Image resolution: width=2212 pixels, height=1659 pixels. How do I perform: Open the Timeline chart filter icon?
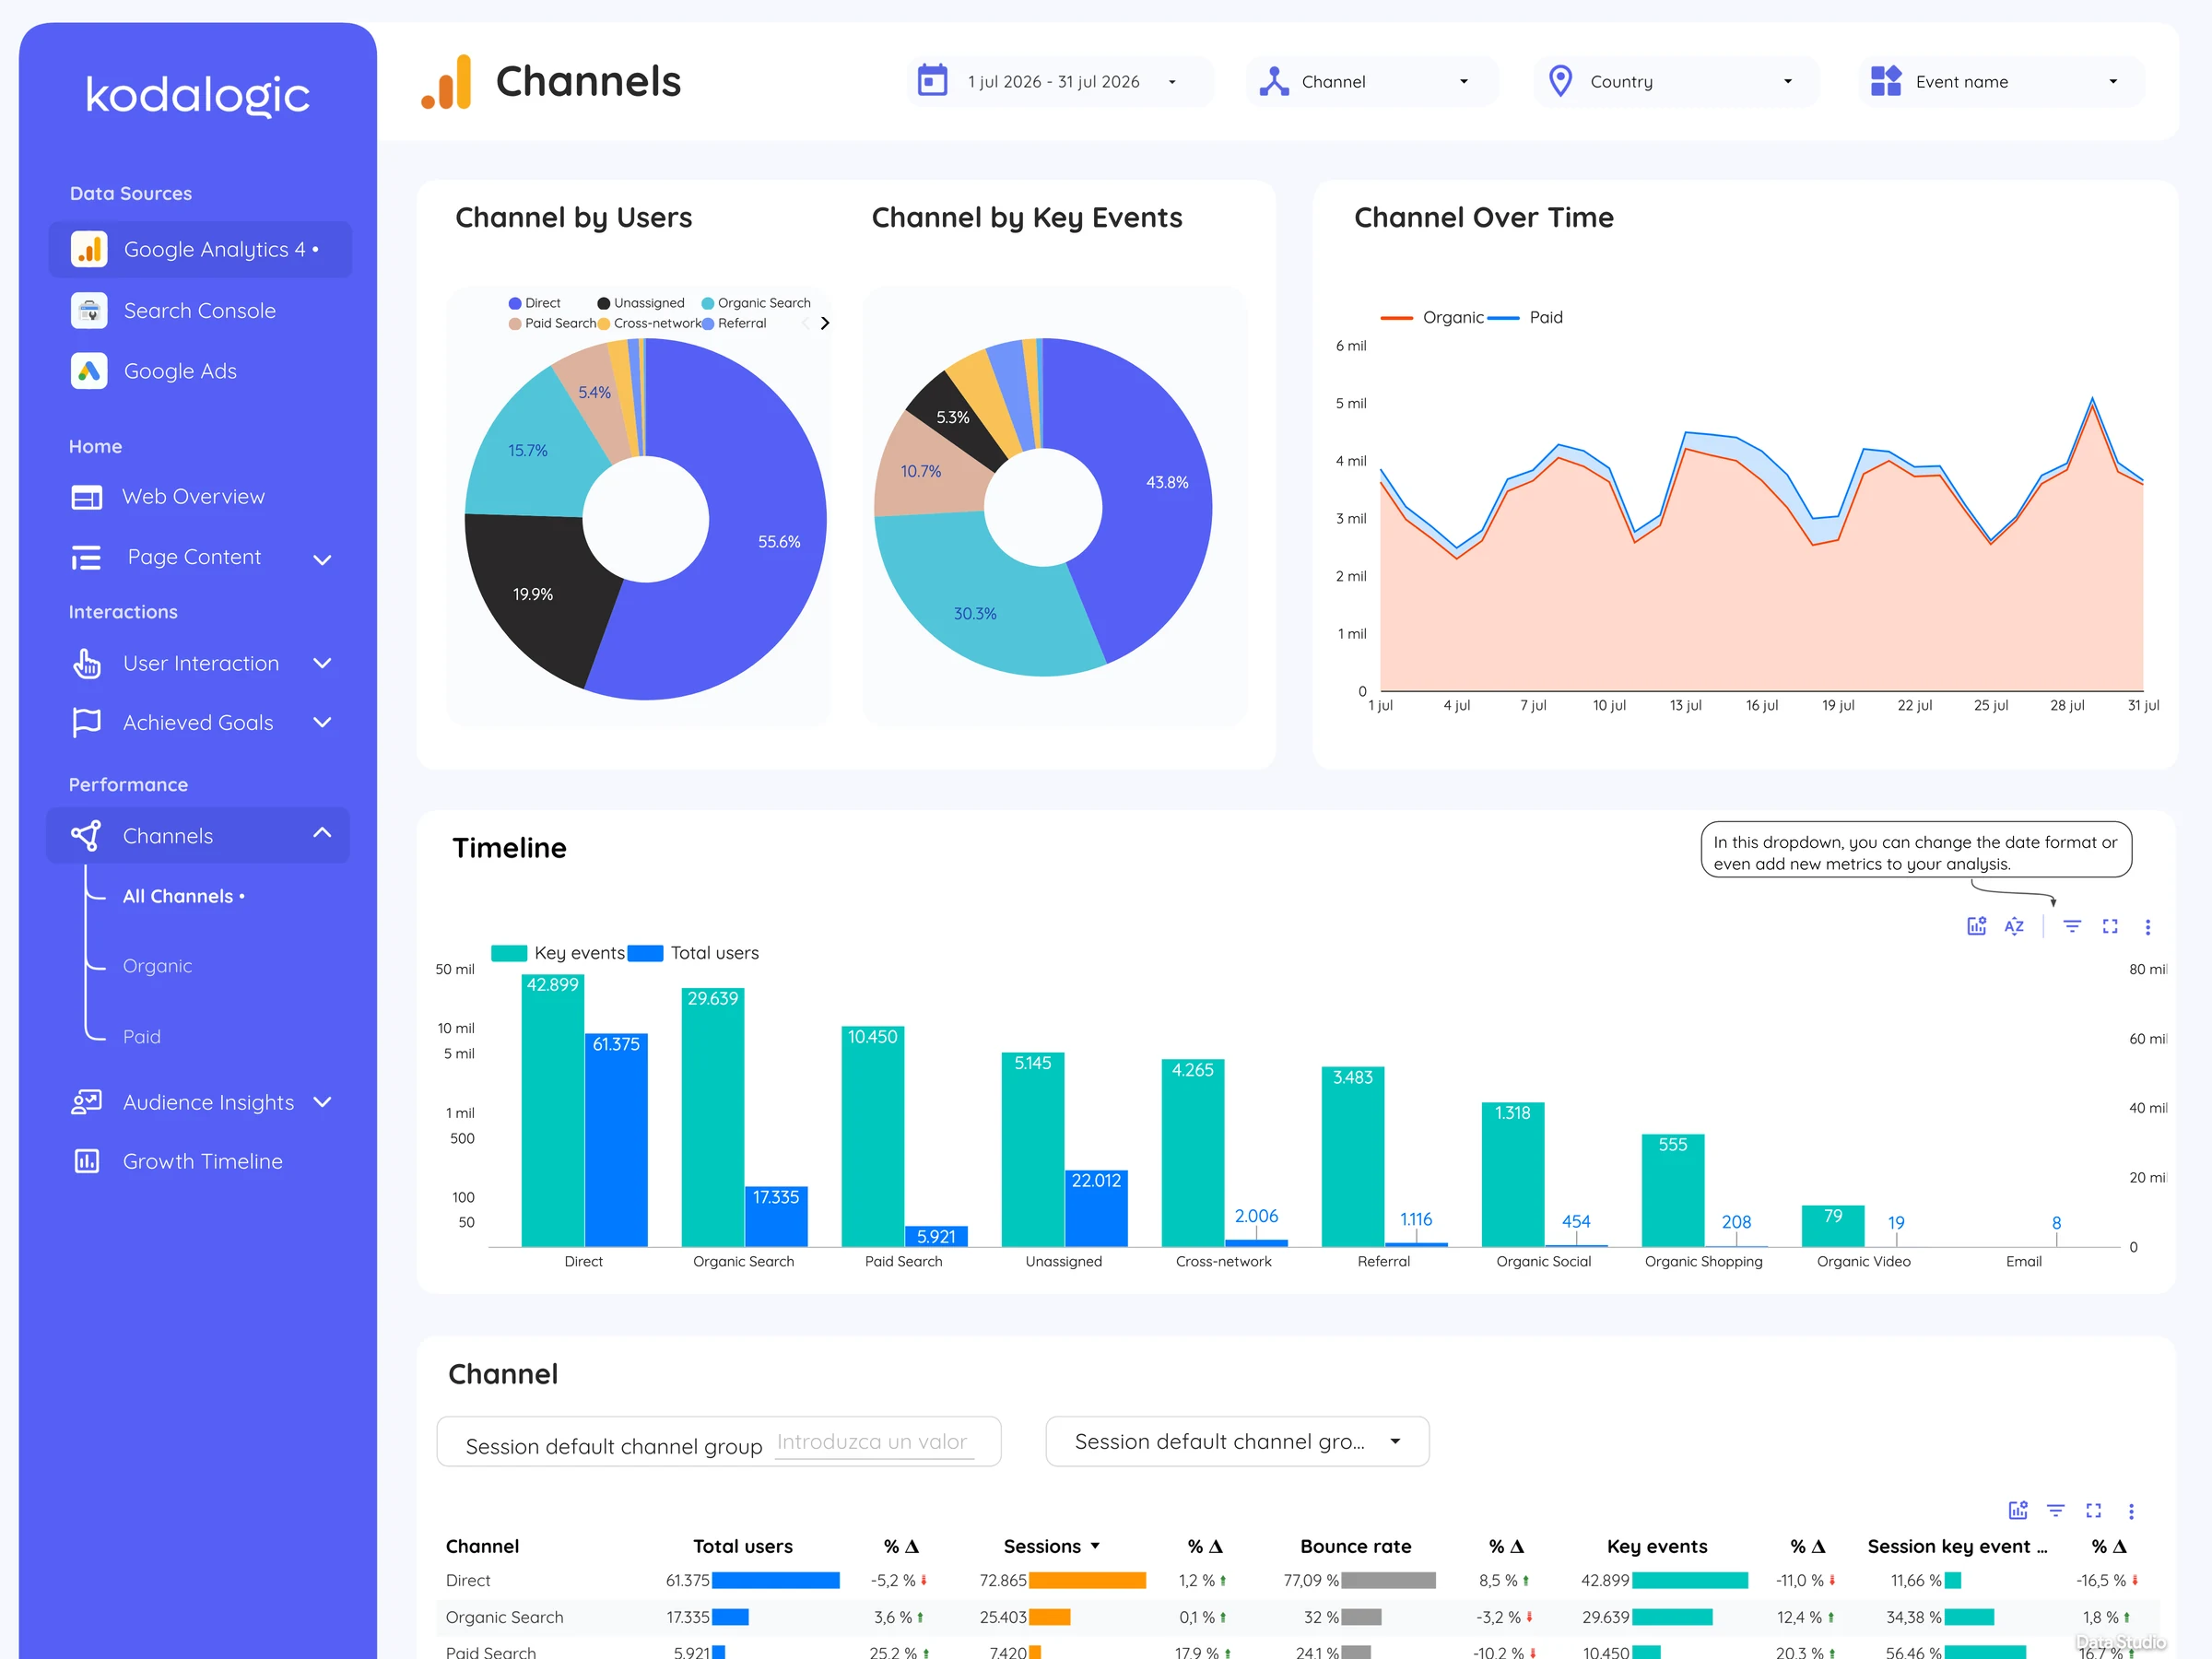point(2072,926)
